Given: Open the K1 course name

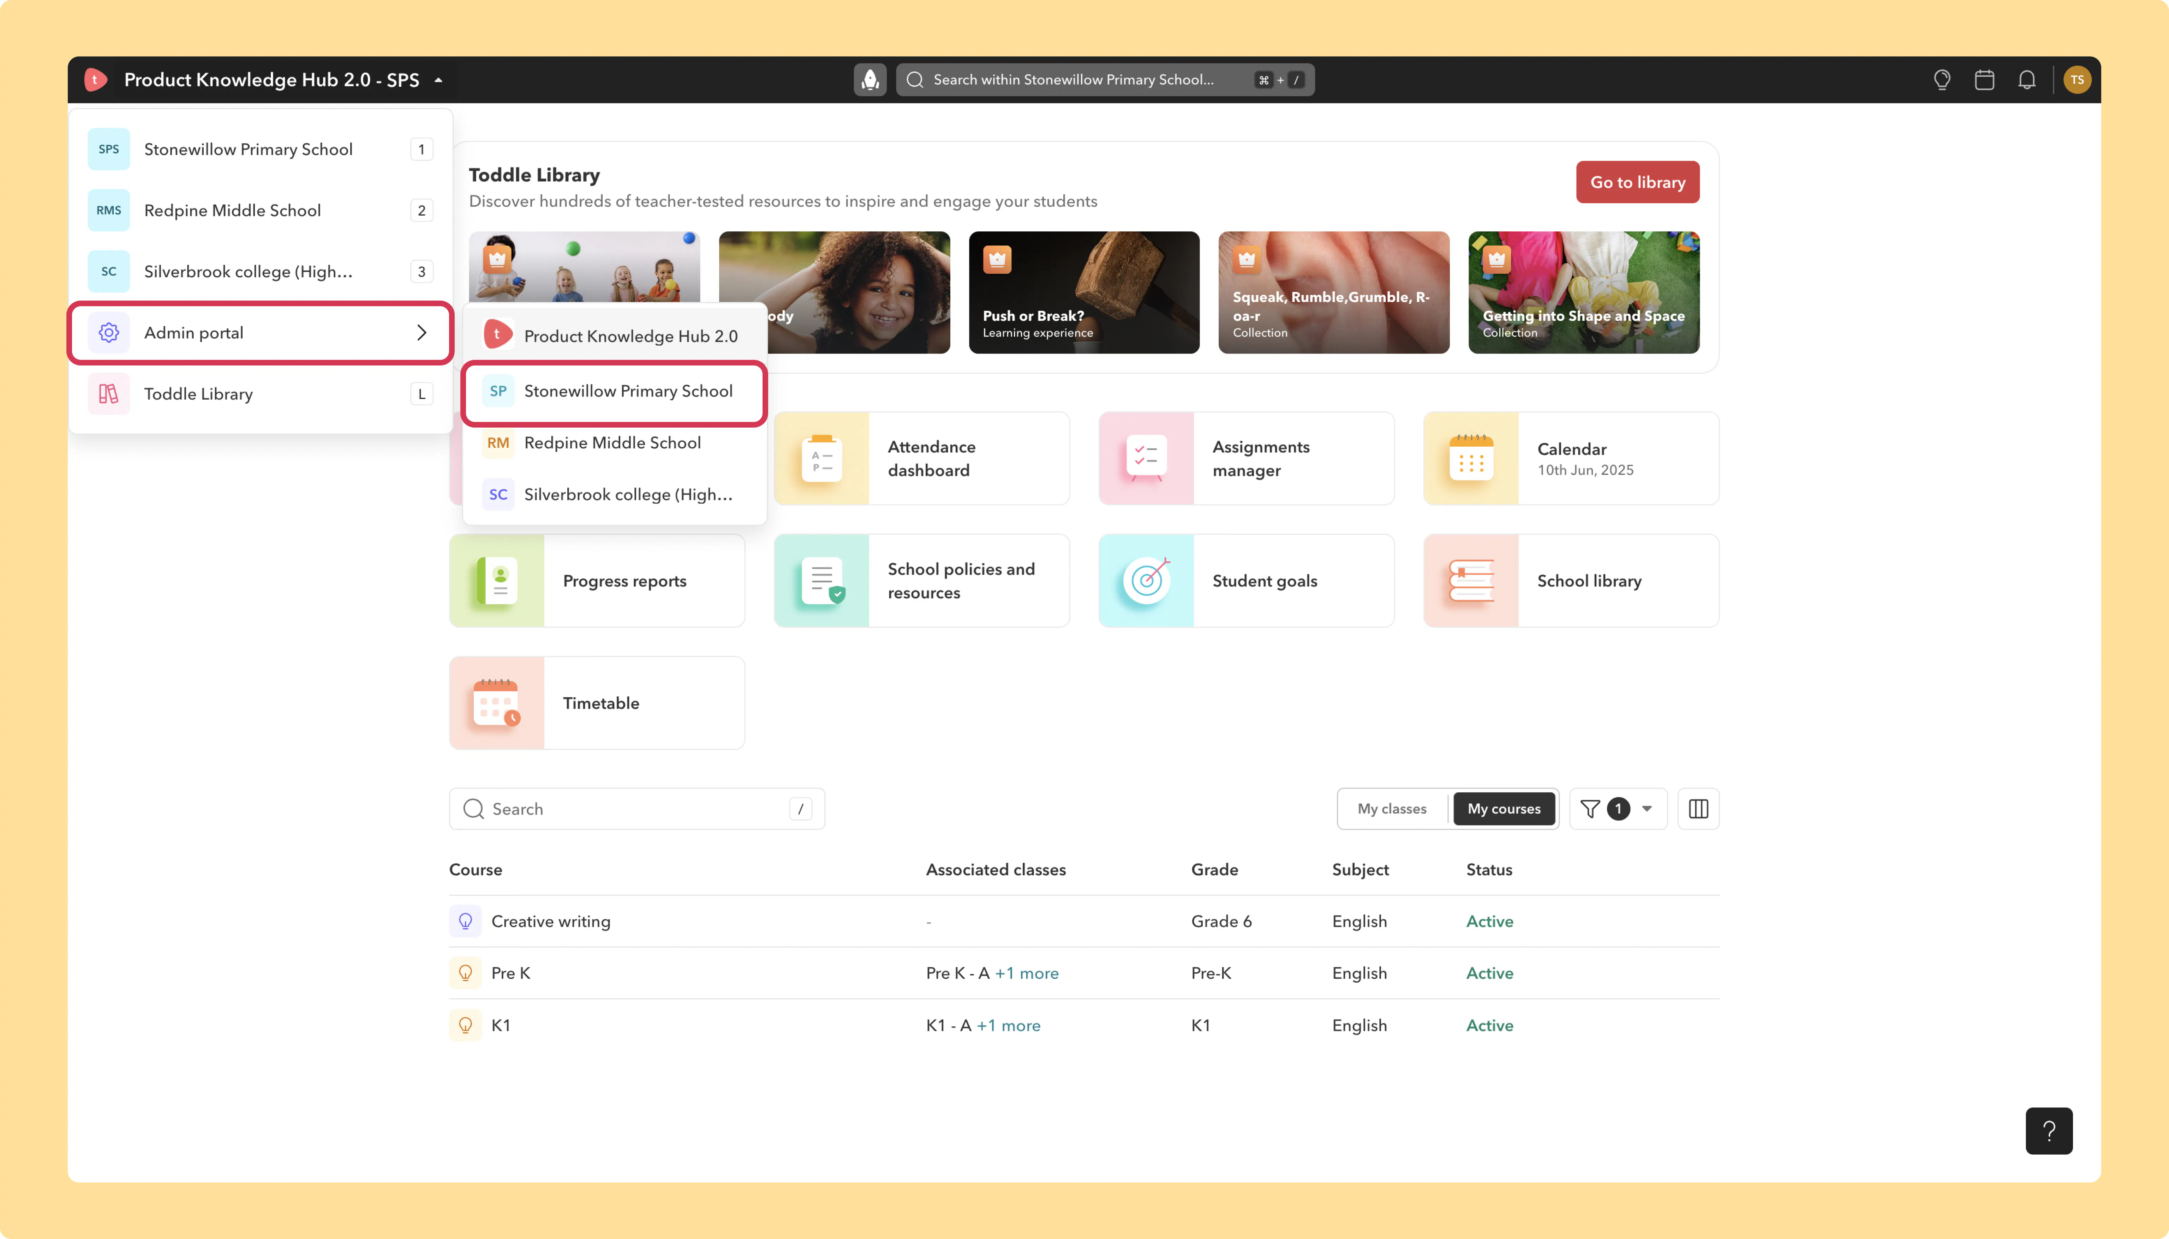Looking at the screenshot, I should click(501, 1026).
